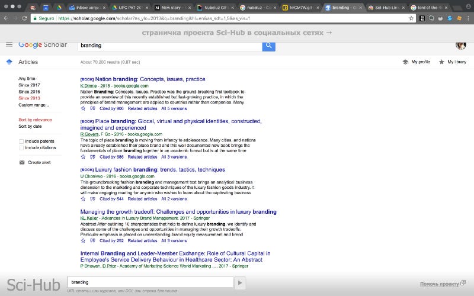
Task: Click Google Scholar search box
Action: coord(170,46)
